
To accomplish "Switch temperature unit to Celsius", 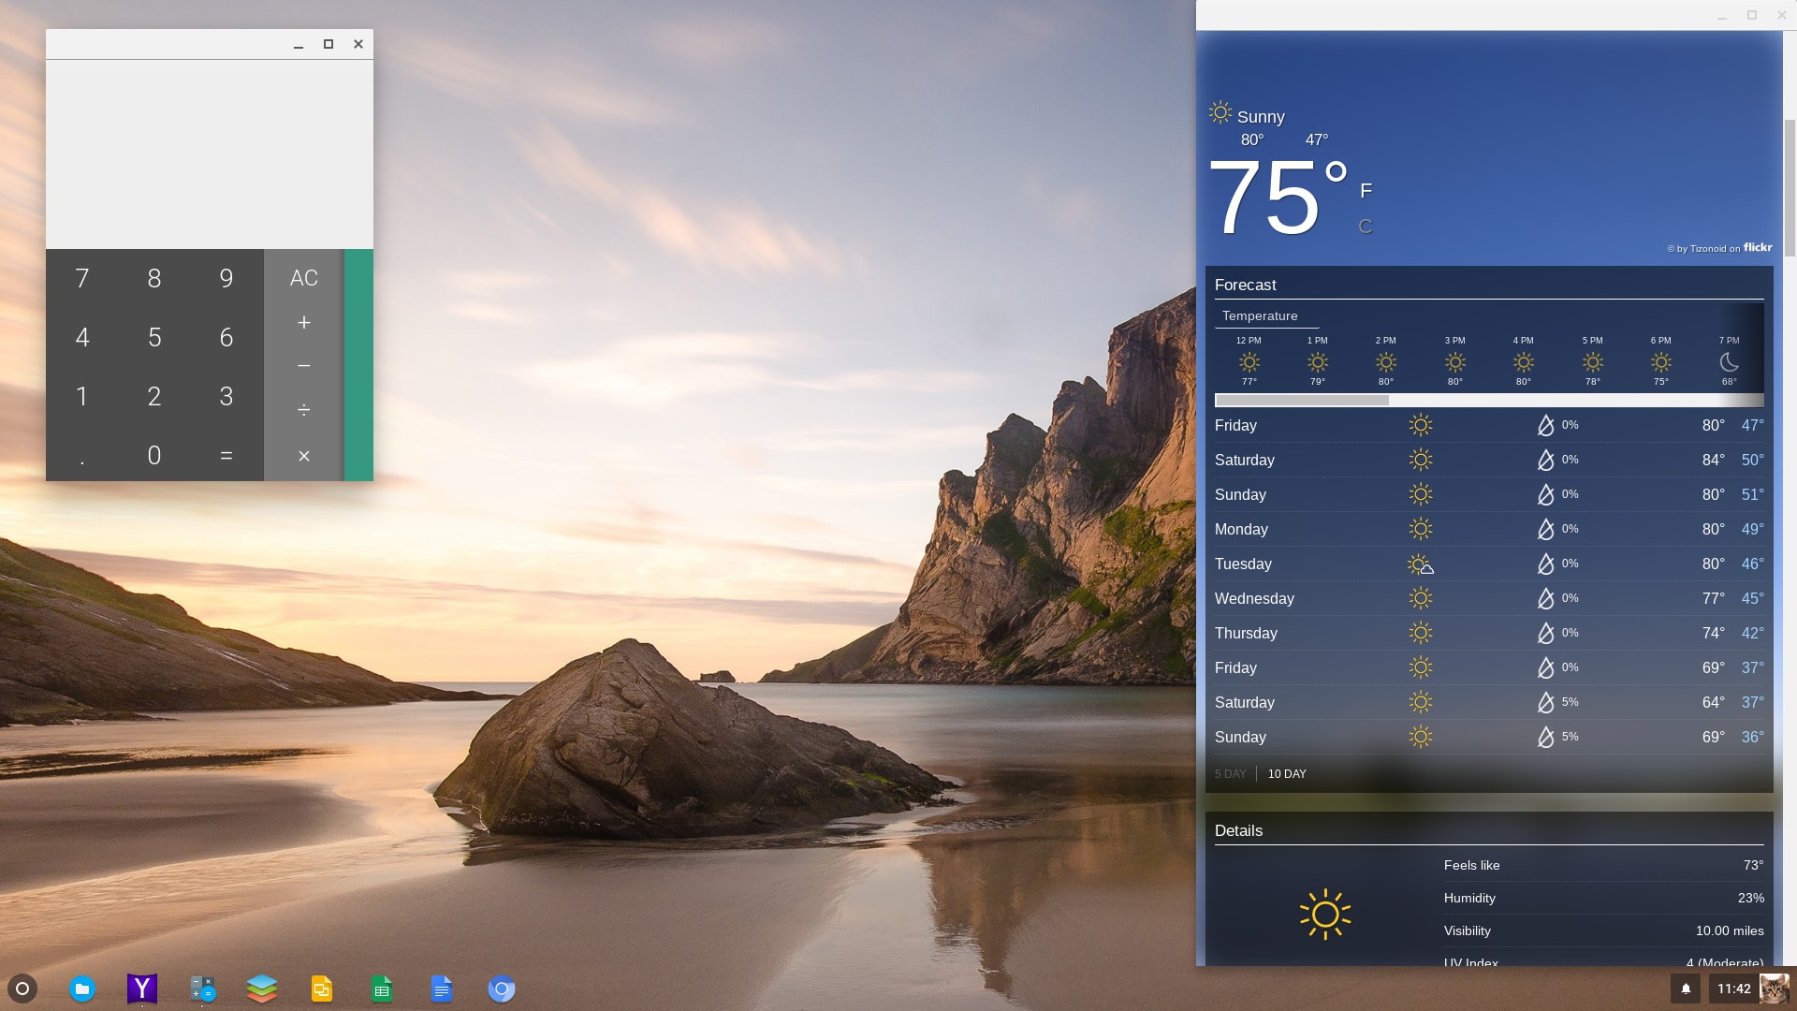I will (x=1366, y=227).
